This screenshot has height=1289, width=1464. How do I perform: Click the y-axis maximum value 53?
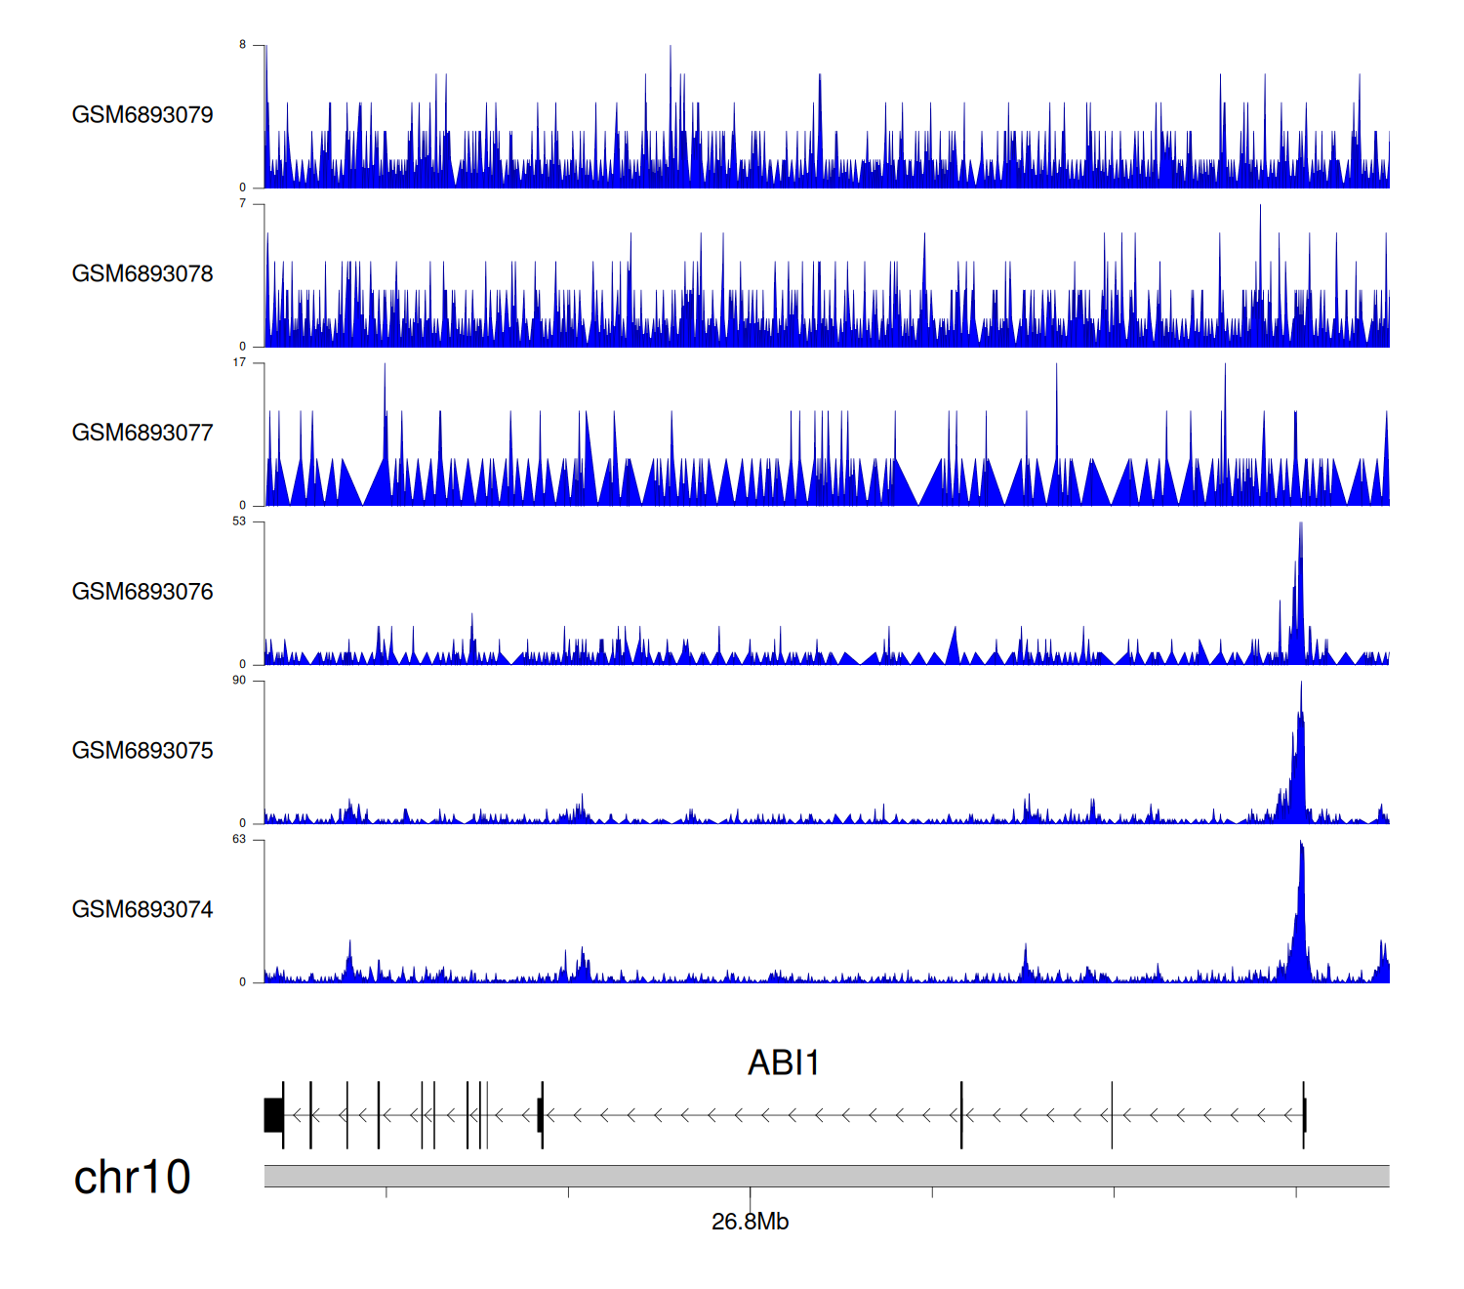239,521
